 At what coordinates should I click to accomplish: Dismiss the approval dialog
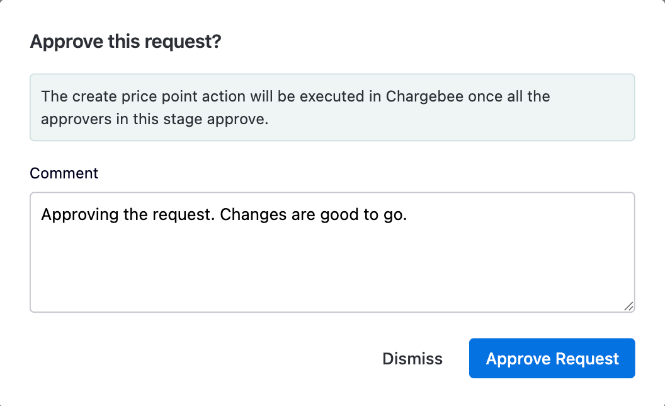[412, 359]
